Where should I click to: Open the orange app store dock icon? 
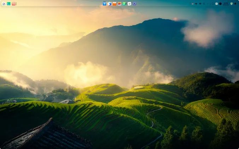click(x=115, y=4)
